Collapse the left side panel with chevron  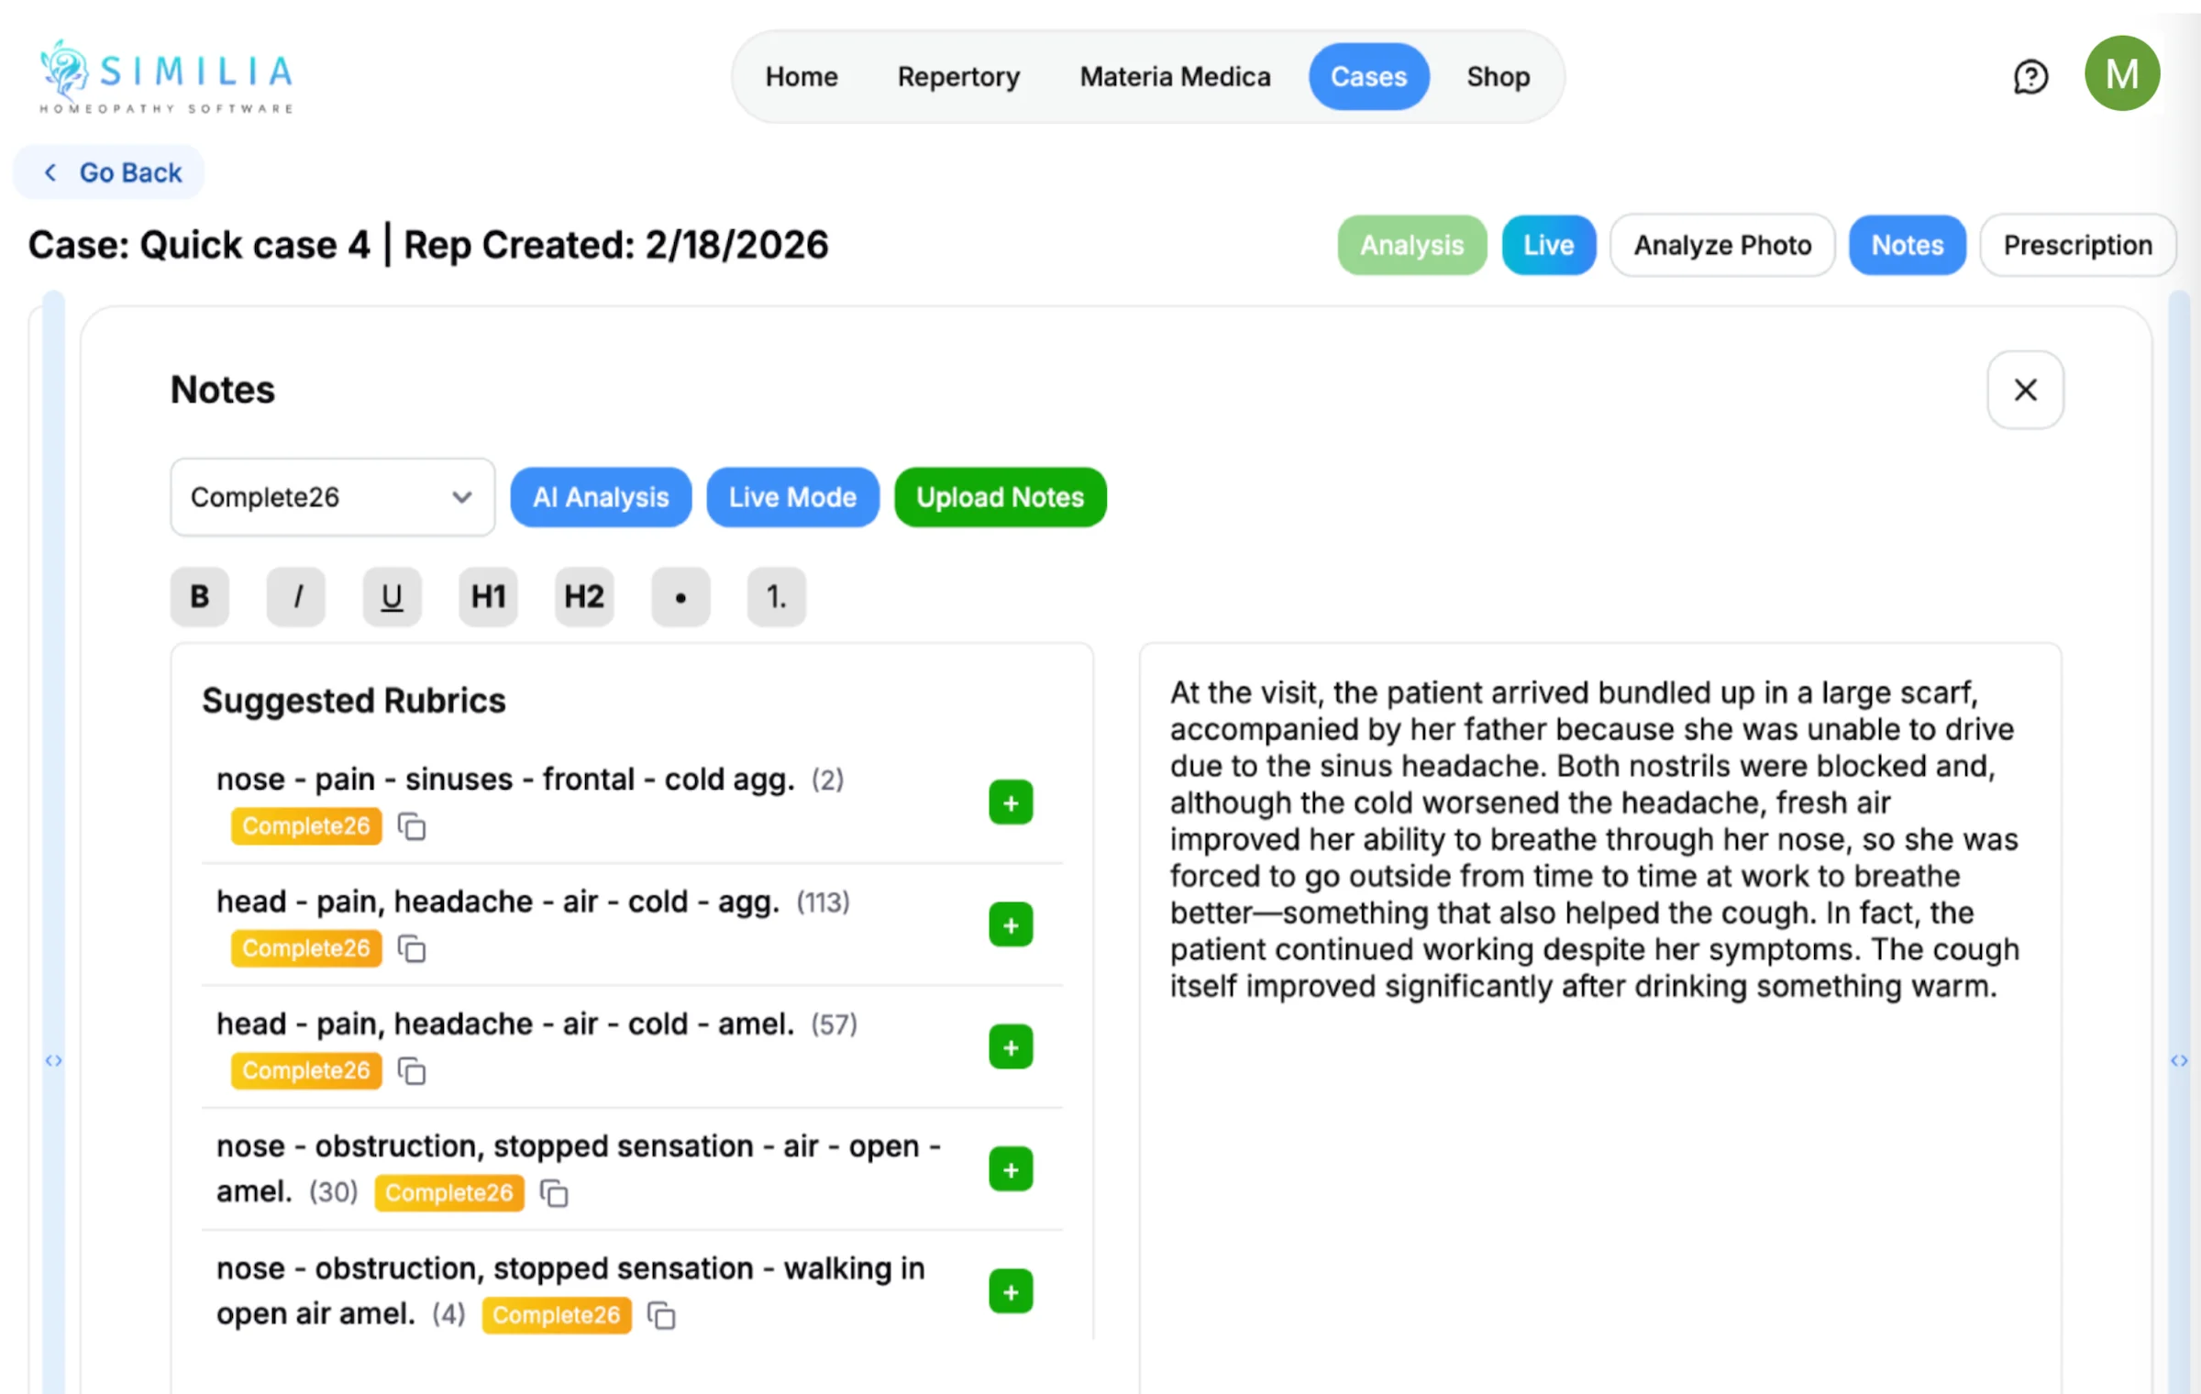pos(52,1060)
